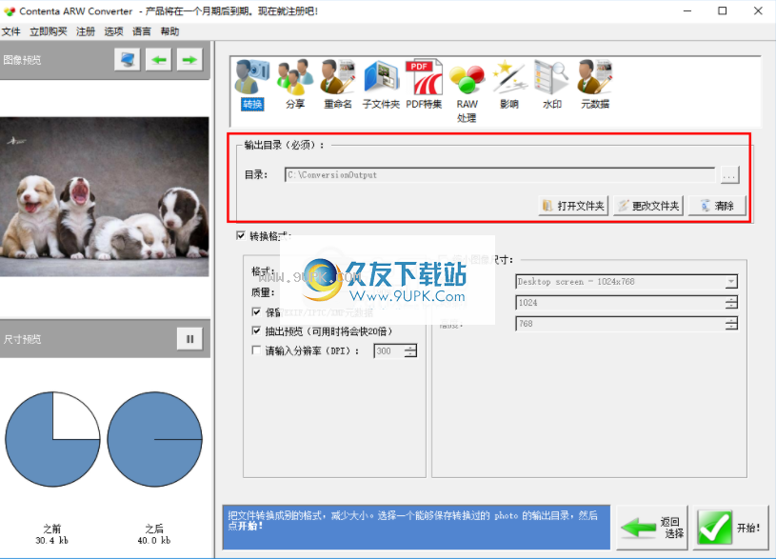776x560 pixels.
Task: Click the 返回选择 back button
Action: tap(652, 528)
